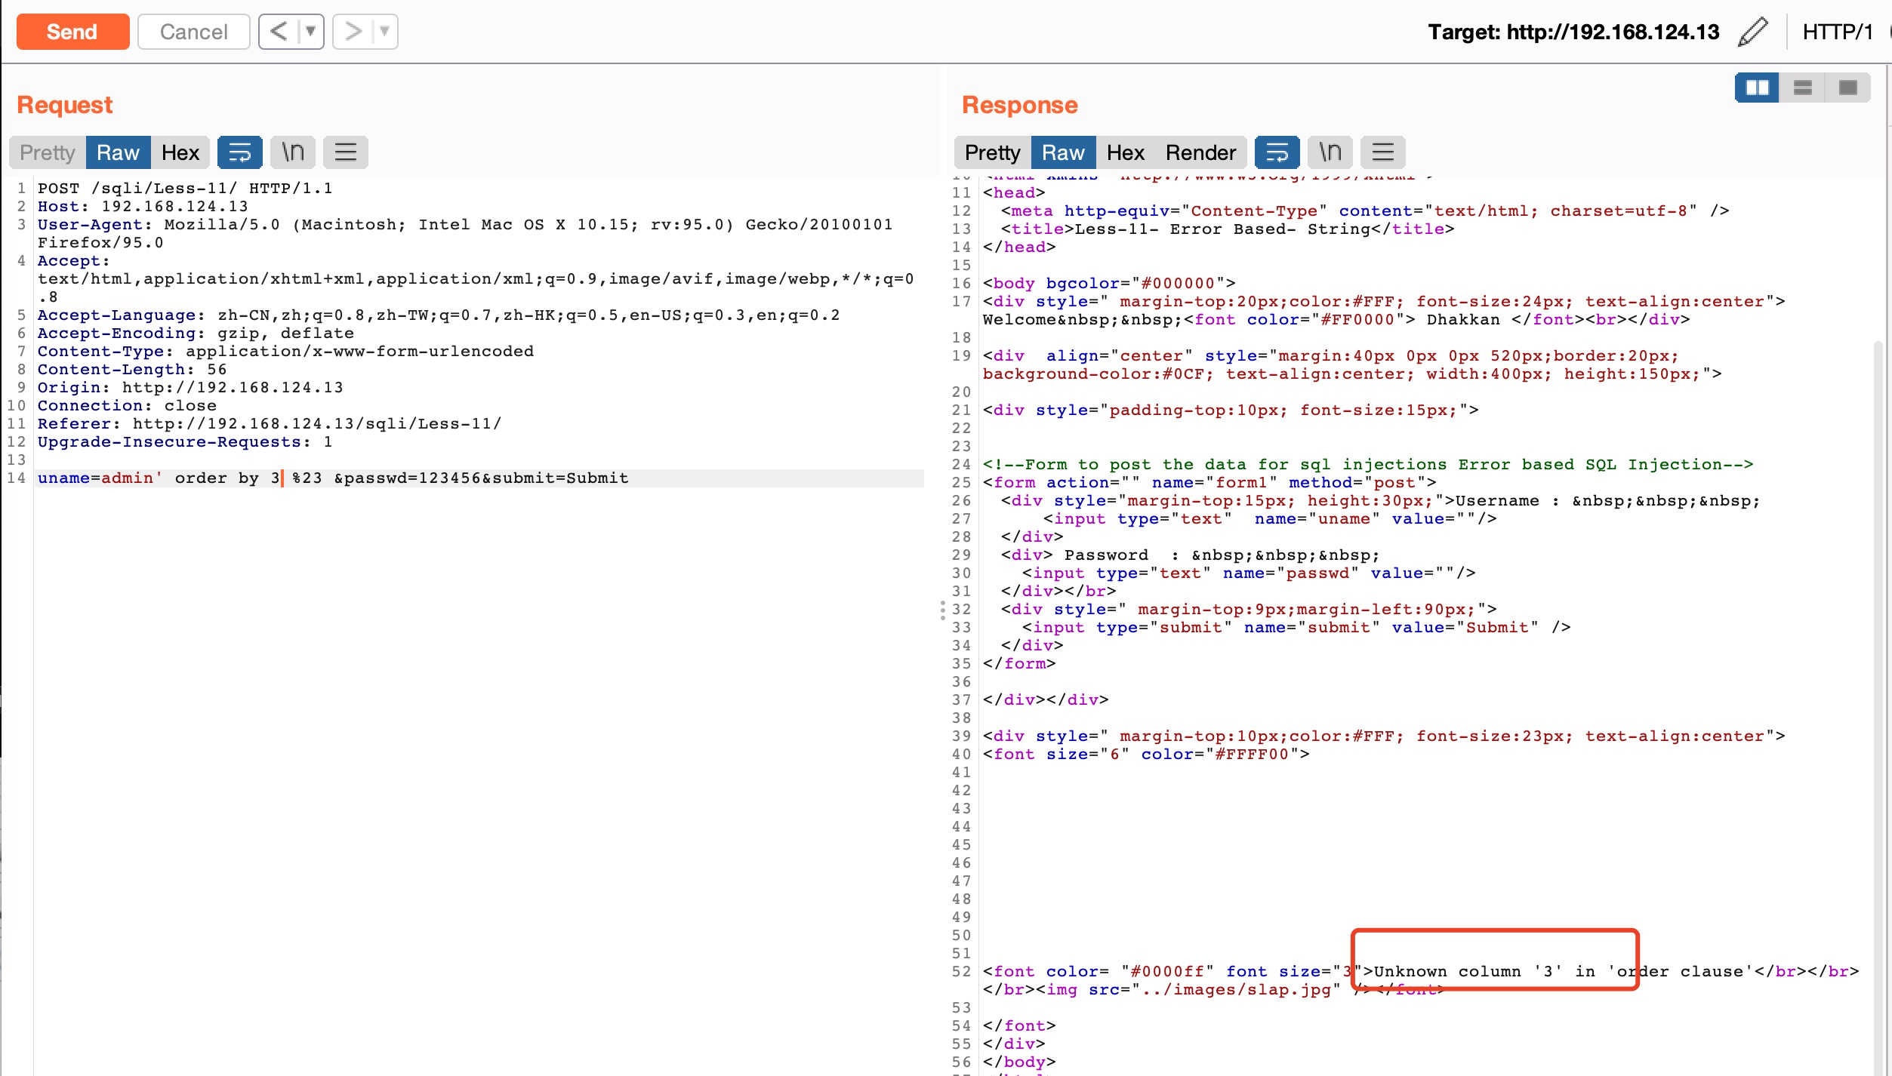Open the HTTP/1 protocol selector
This screenshot has height=1076, width=1892.
coord(1837,32)
